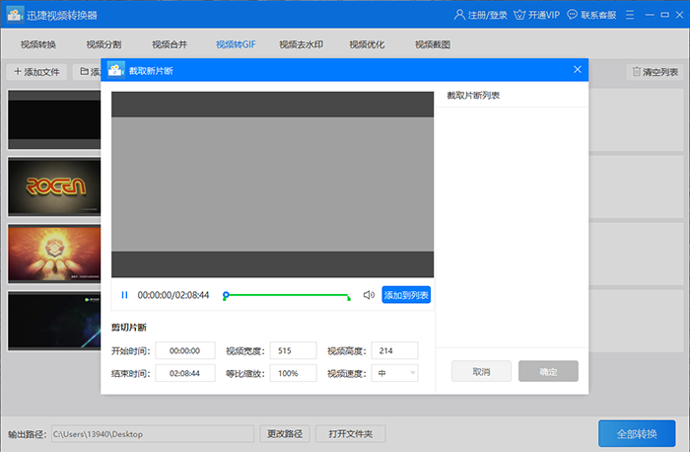Open the 视频速度 dropdown
The height and width of the screenshot is (452, 690).
pyautogui.click(x=394, y=373)
